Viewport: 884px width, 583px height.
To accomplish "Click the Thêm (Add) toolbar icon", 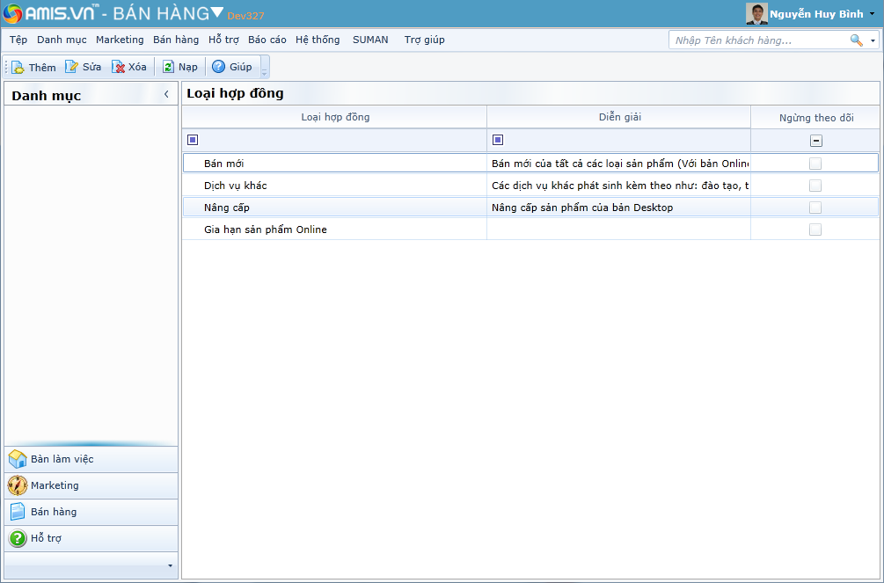I will point(18,67).
